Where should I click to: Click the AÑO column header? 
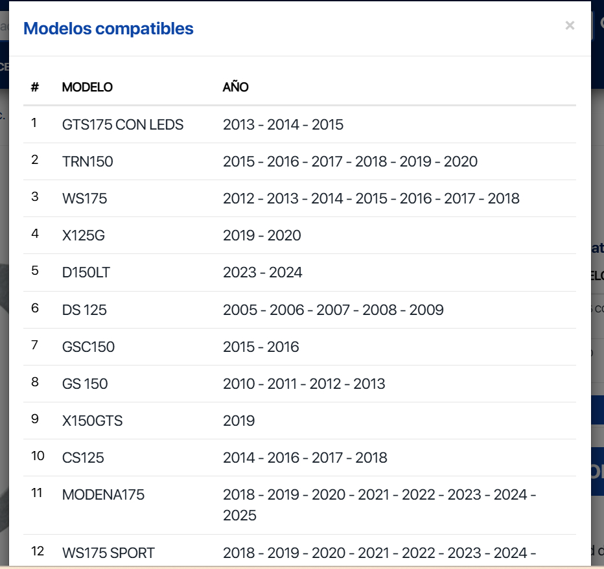[236, 87]
